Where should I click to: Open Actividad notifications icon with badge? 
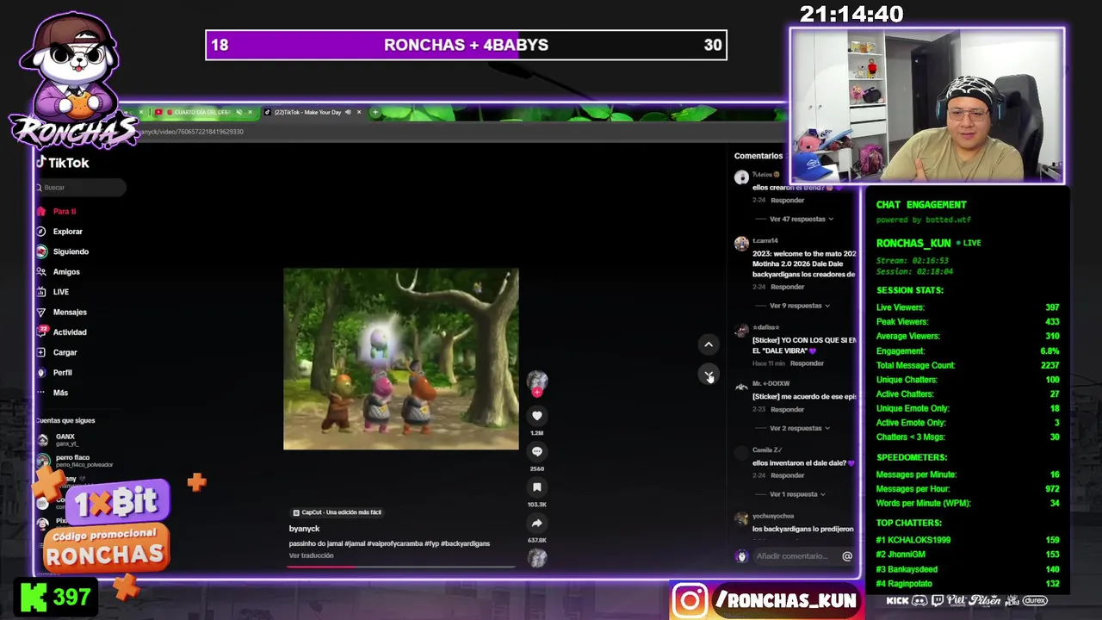(40, 332)
